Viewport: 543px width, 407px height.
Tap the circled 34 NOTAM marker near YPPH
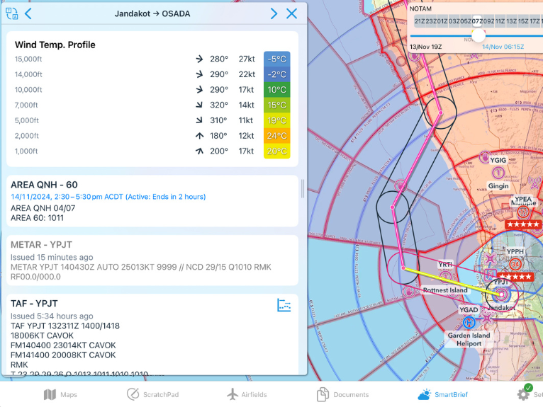pos(515,265)
